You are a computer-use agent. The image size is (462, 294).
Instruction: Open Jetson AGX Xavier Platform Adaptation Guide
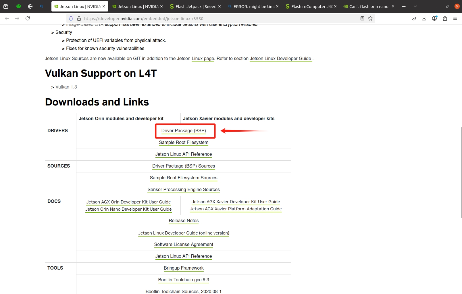(236, 209)
